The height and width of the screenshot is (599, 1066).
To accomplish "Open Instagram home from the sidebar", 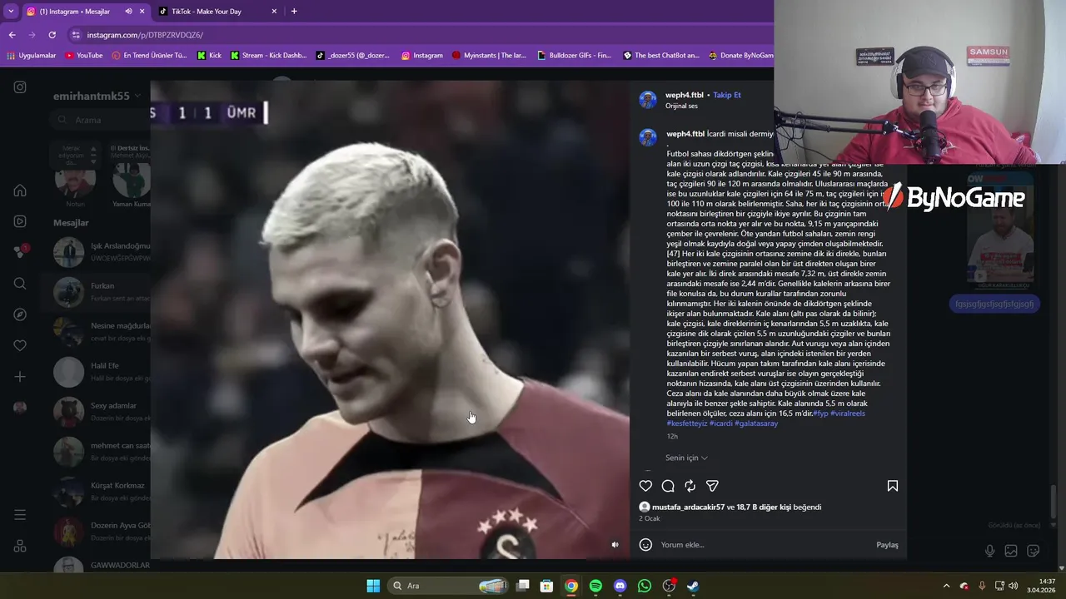I will click(20, 191).
